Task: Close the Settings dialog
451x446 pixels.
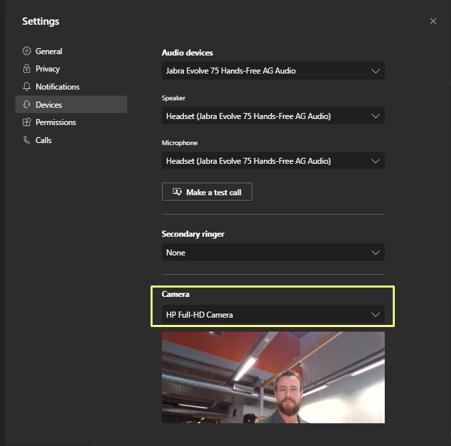Action: click(x=433, y=21)
